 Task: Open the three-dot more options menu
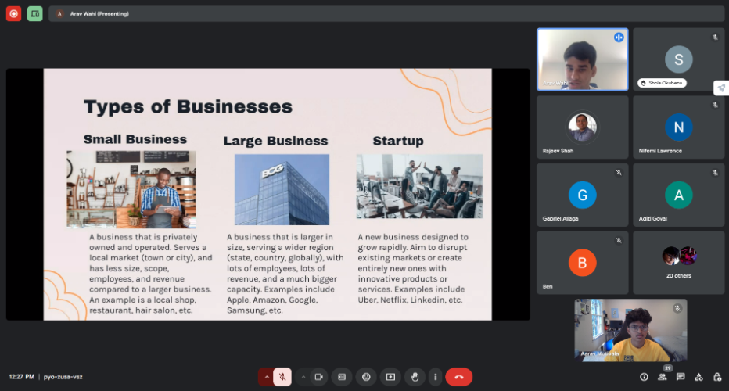436,377
